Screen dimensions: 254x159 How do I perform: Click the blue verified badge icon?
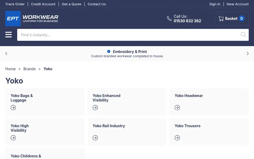(109, 51)
